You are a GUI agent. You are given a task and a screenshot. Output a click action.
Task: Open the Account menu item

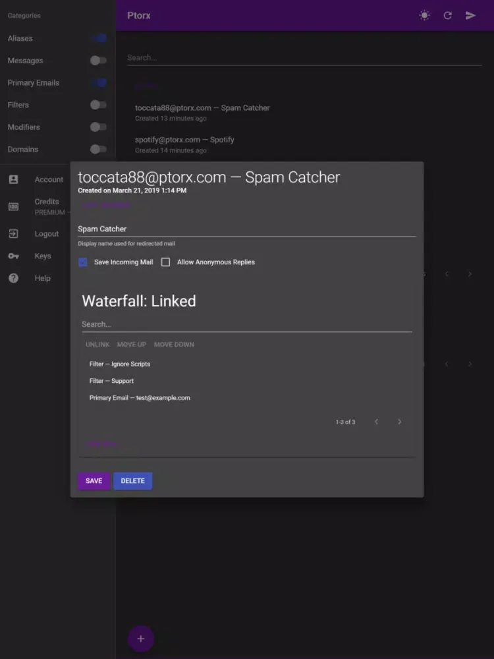click(49, 179)
